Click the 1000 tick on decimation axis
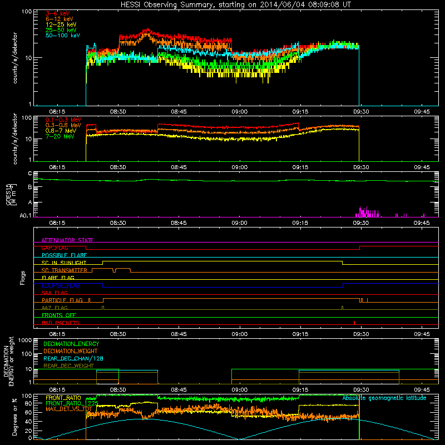This screenshot has height=445, width=445. (x=25, y=340)
